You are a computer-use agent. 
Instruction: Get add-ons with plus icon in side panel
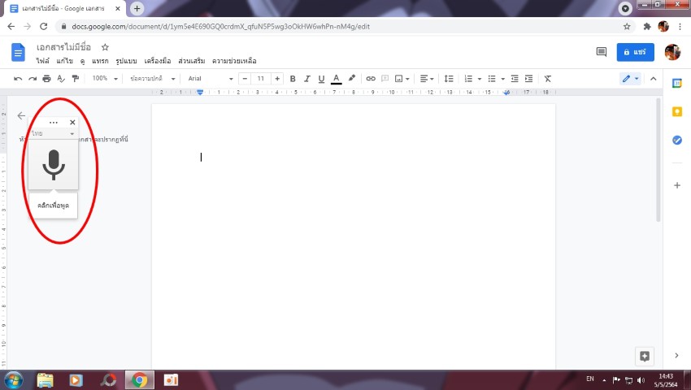pos(677,185)
